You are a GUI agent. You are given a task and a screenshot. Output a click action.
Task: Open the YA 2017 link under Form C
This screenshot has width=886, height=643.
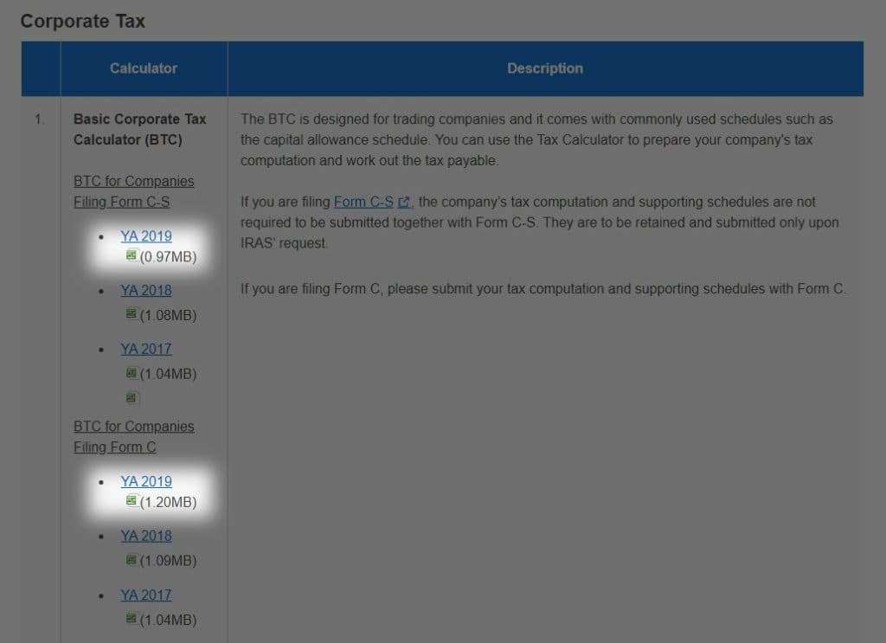click(145, 595)
